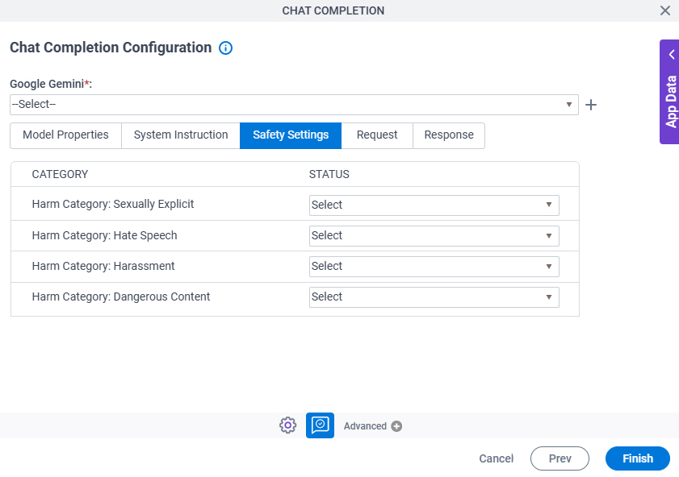Select the chat completion configuration icon
This screenshot has height=477, width=679.
[320, 425]
